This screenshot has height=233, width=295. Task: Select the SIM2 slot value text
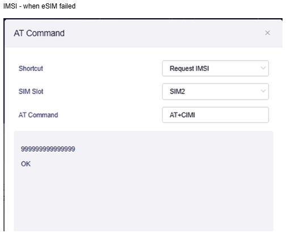click(177, 91)
